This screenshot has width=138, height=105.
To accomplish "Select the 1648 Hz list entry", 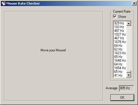I will [x=120, y=61].
